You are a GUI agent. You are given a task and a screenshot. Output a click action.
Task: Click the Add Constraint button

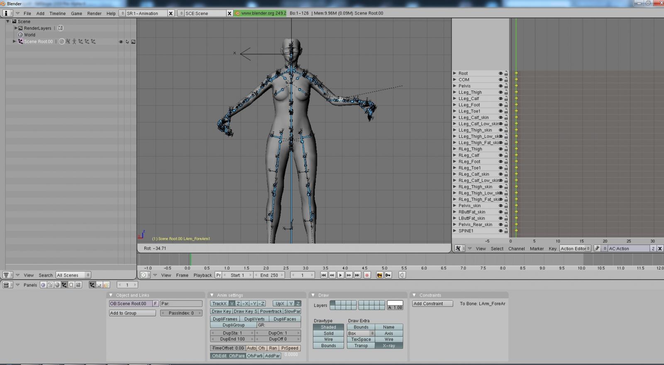click(432, 304)
